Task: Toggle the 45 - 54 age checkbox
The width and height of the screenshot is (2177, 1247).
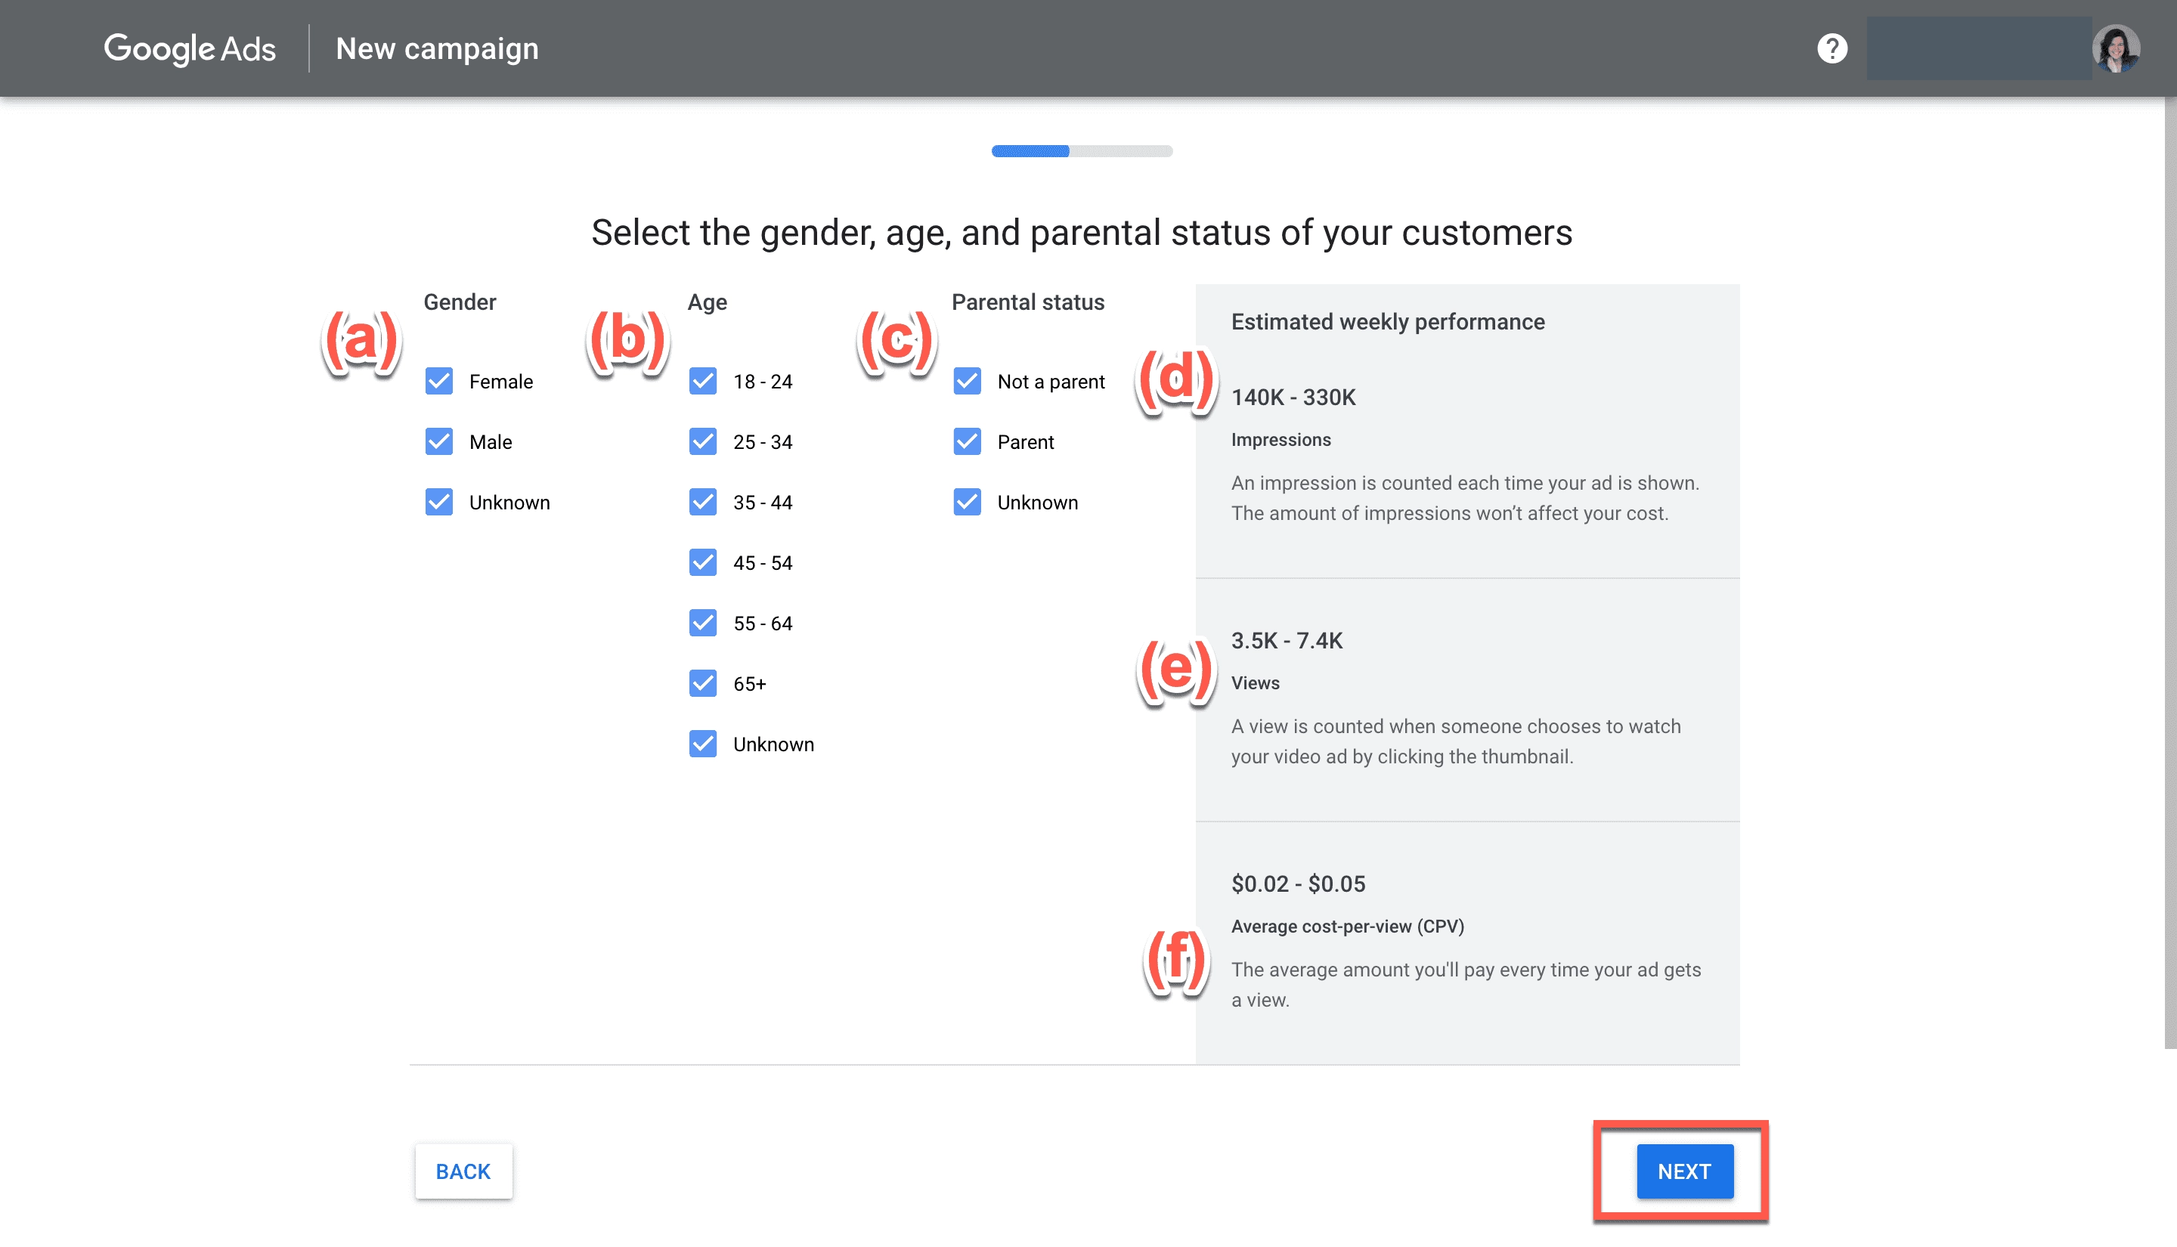Action: (703, 563)
